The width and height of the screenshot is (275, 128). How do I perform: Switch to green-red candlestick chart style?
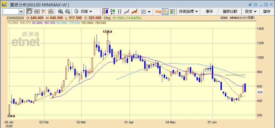click(113, 12)
